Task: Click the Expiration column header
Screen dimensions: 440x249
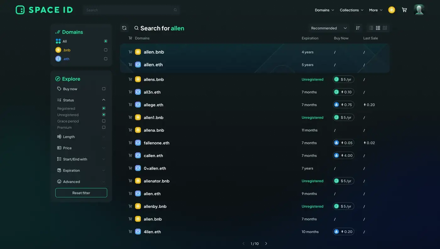Action: tap(310, 38)
